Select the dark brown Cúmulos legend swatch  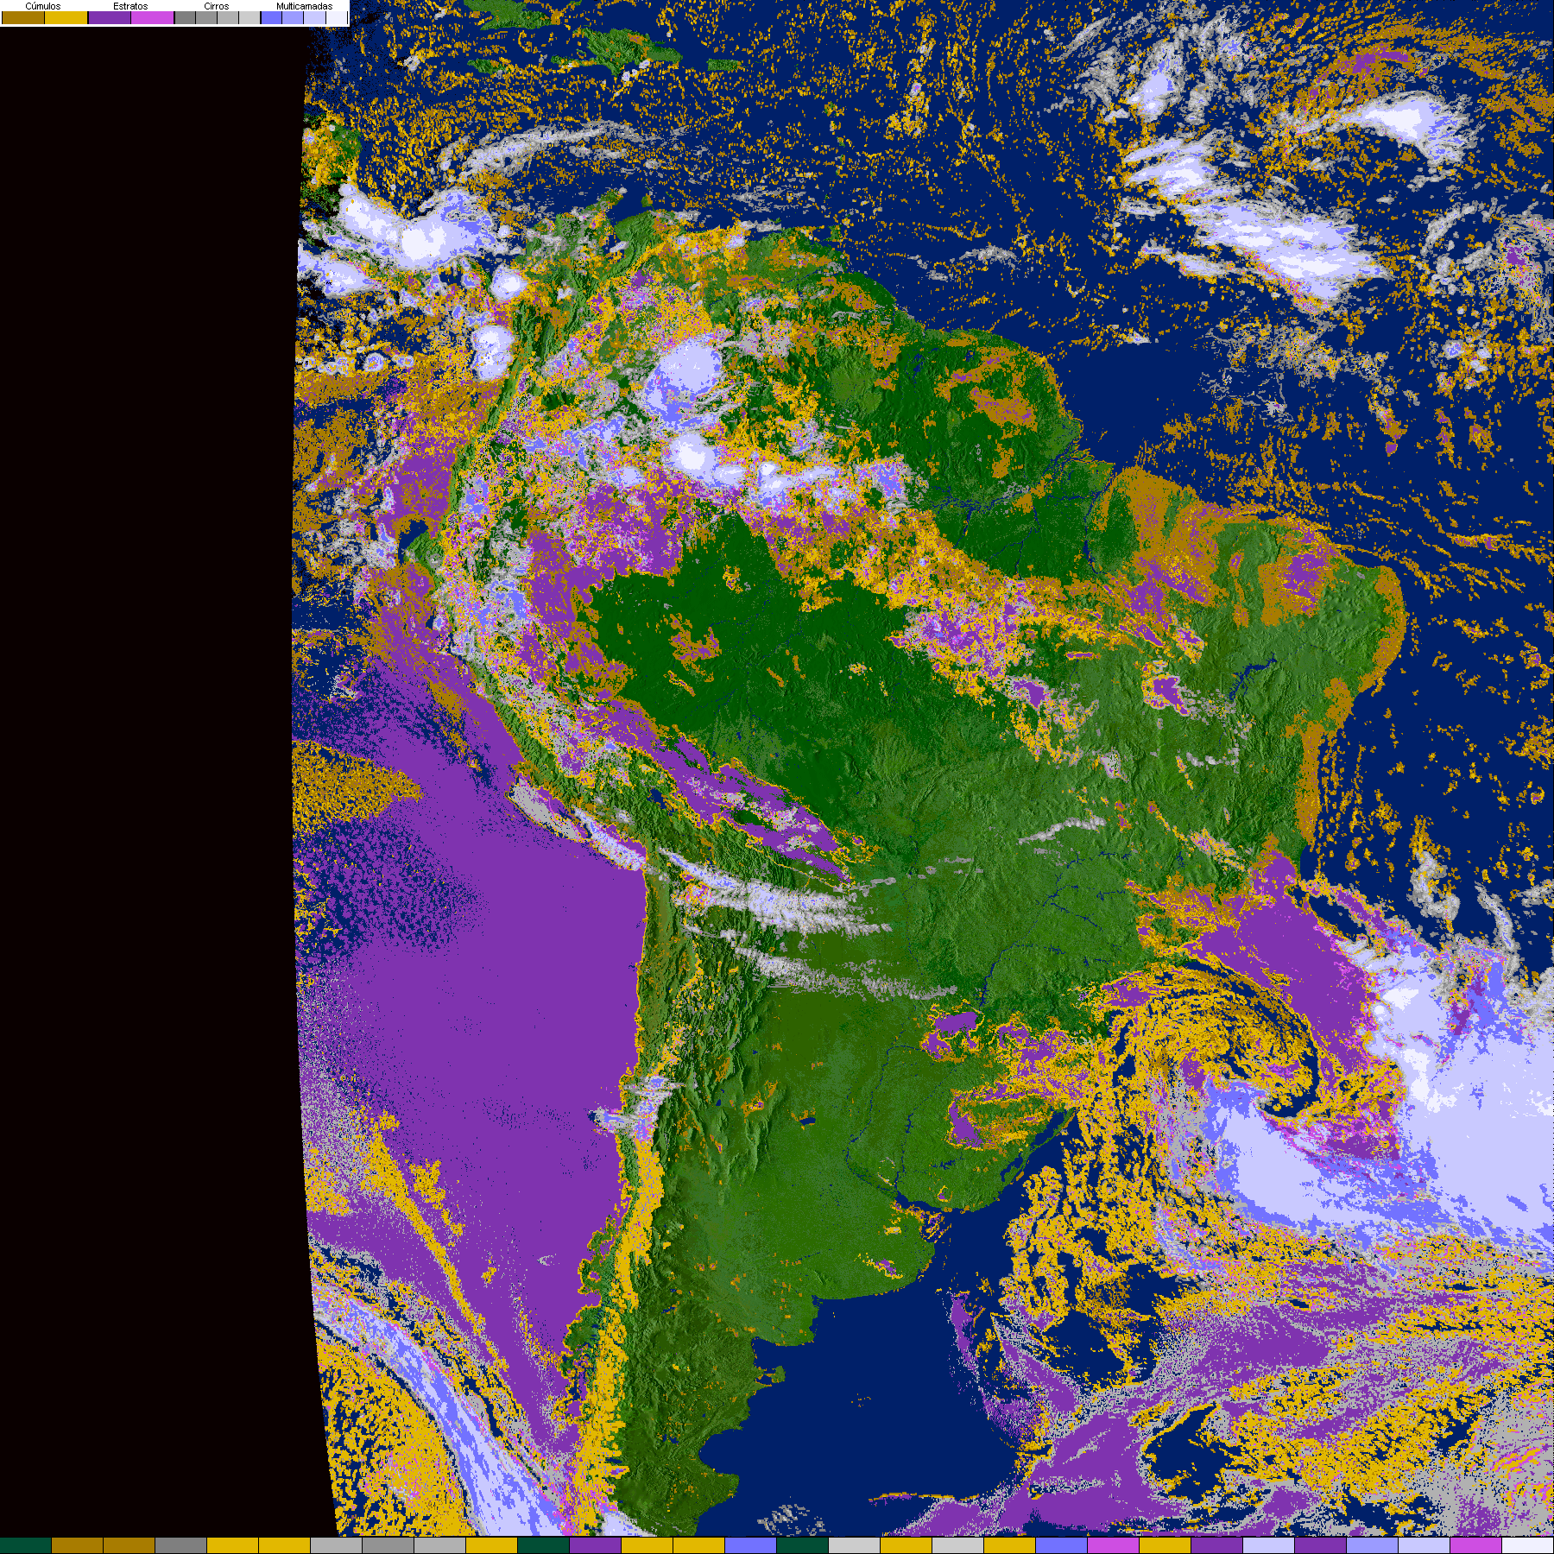(23, 17)
